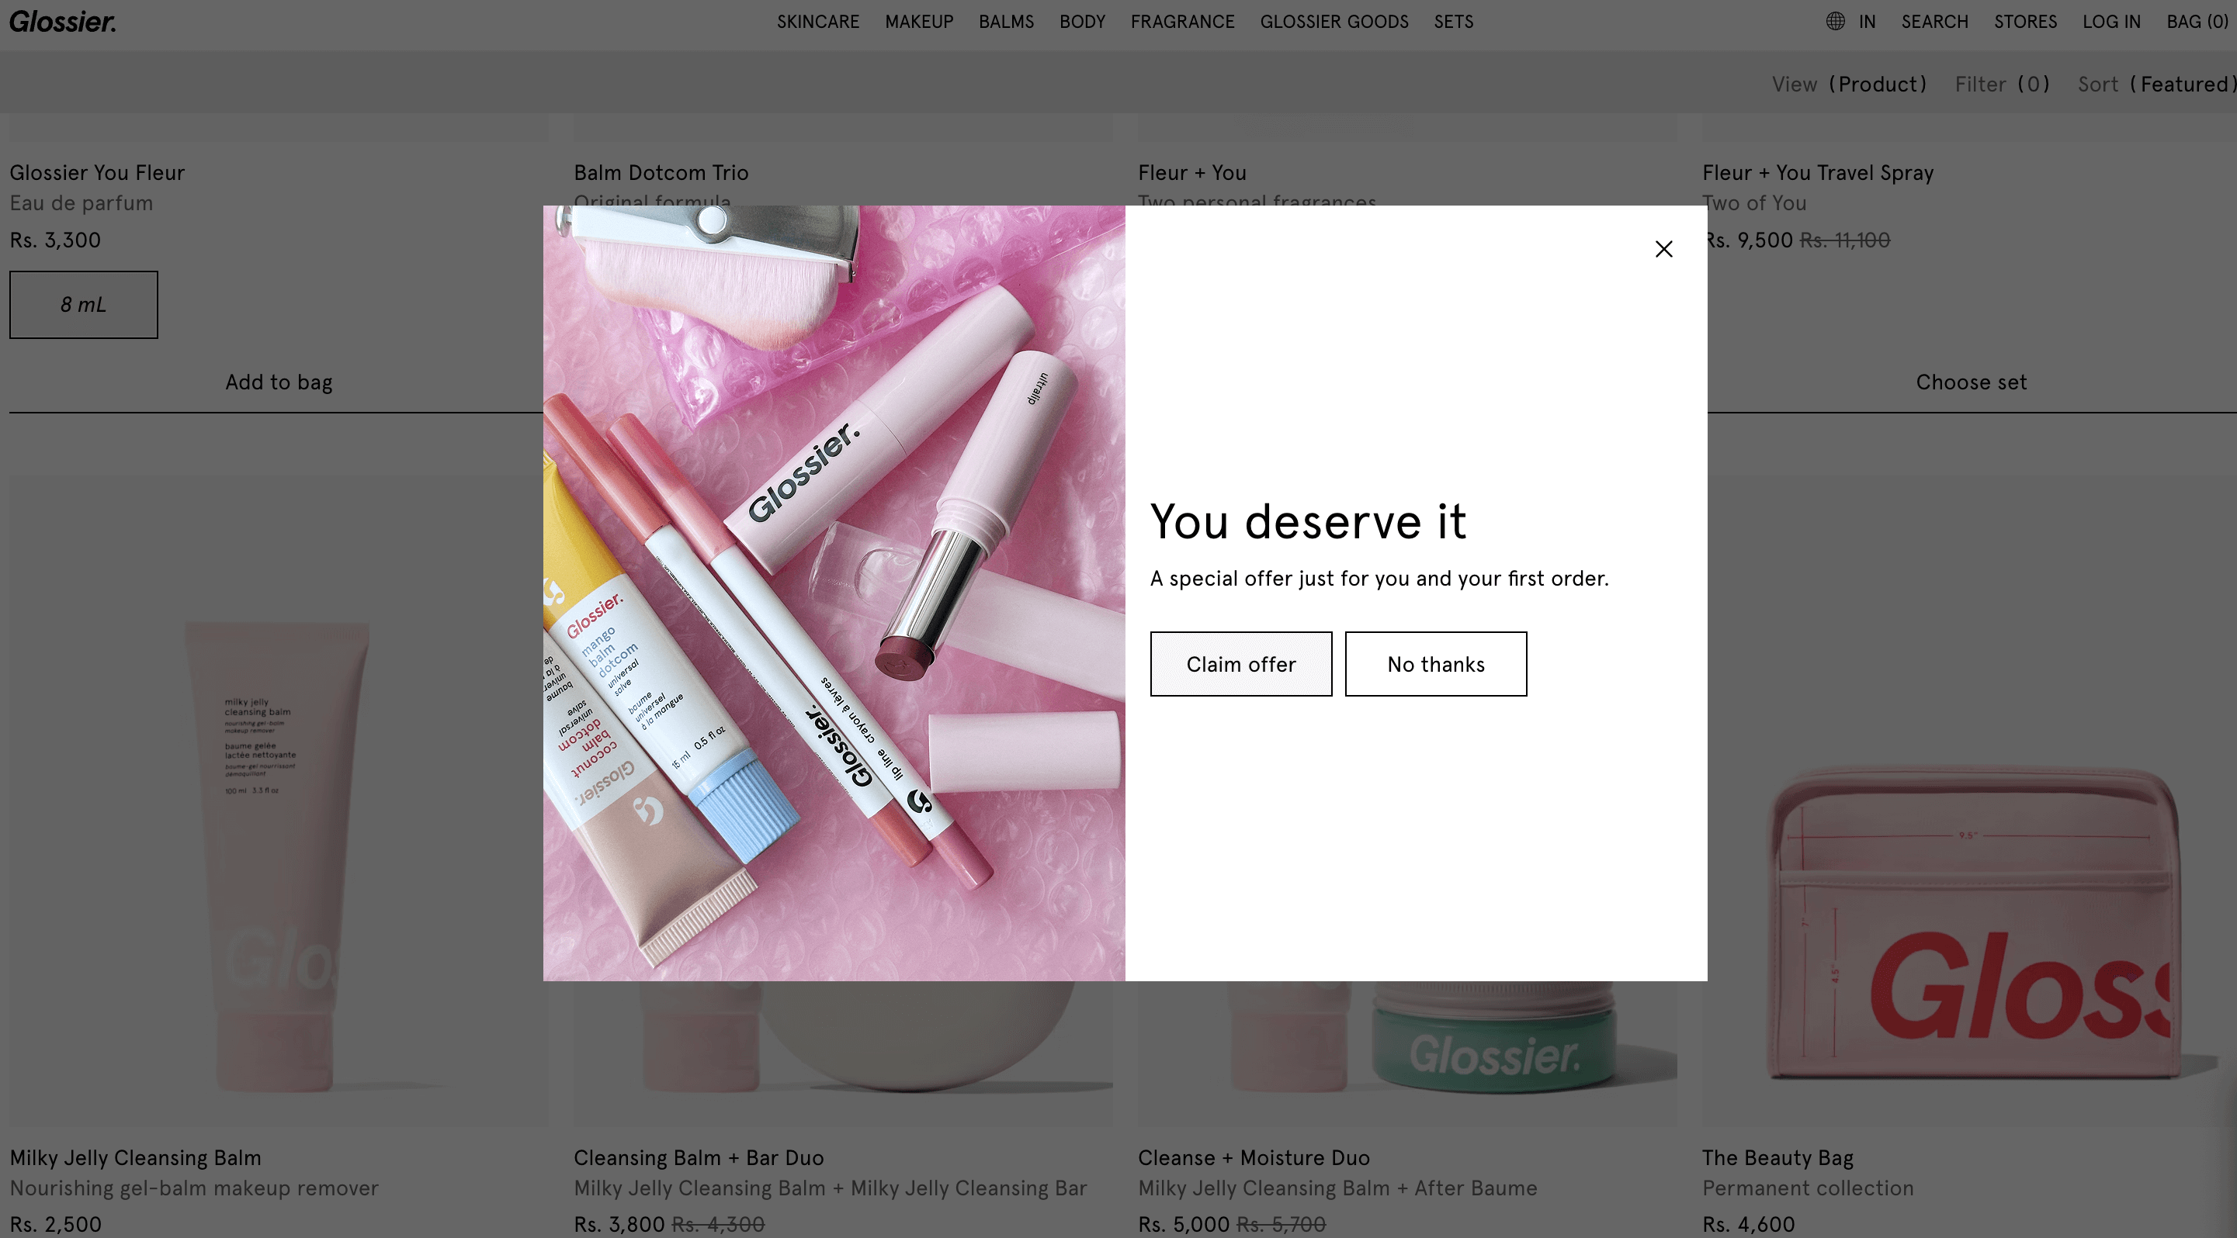Click the Rs. 3,300 price text
Image resolution: width=2237 pixels, height=1238 pixels.
point(56,240)
